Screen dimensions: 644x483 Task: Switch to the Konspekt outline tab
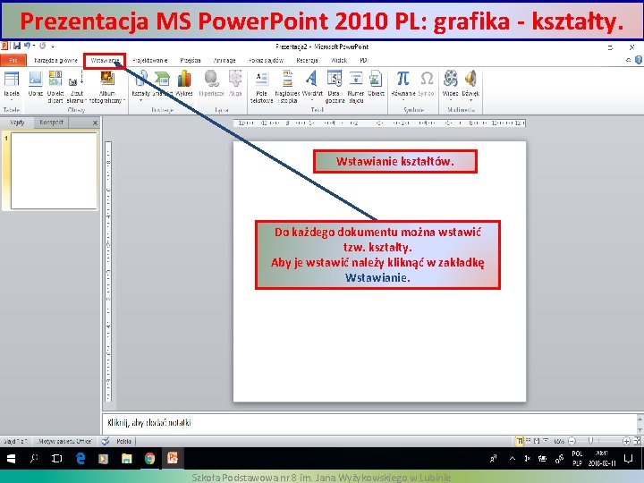[51, 123]
